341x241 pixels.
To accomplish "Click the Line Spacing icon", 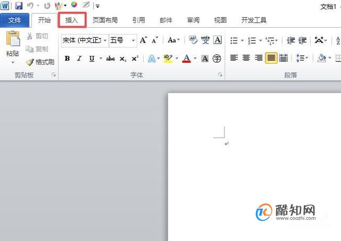I will (300, 58).
